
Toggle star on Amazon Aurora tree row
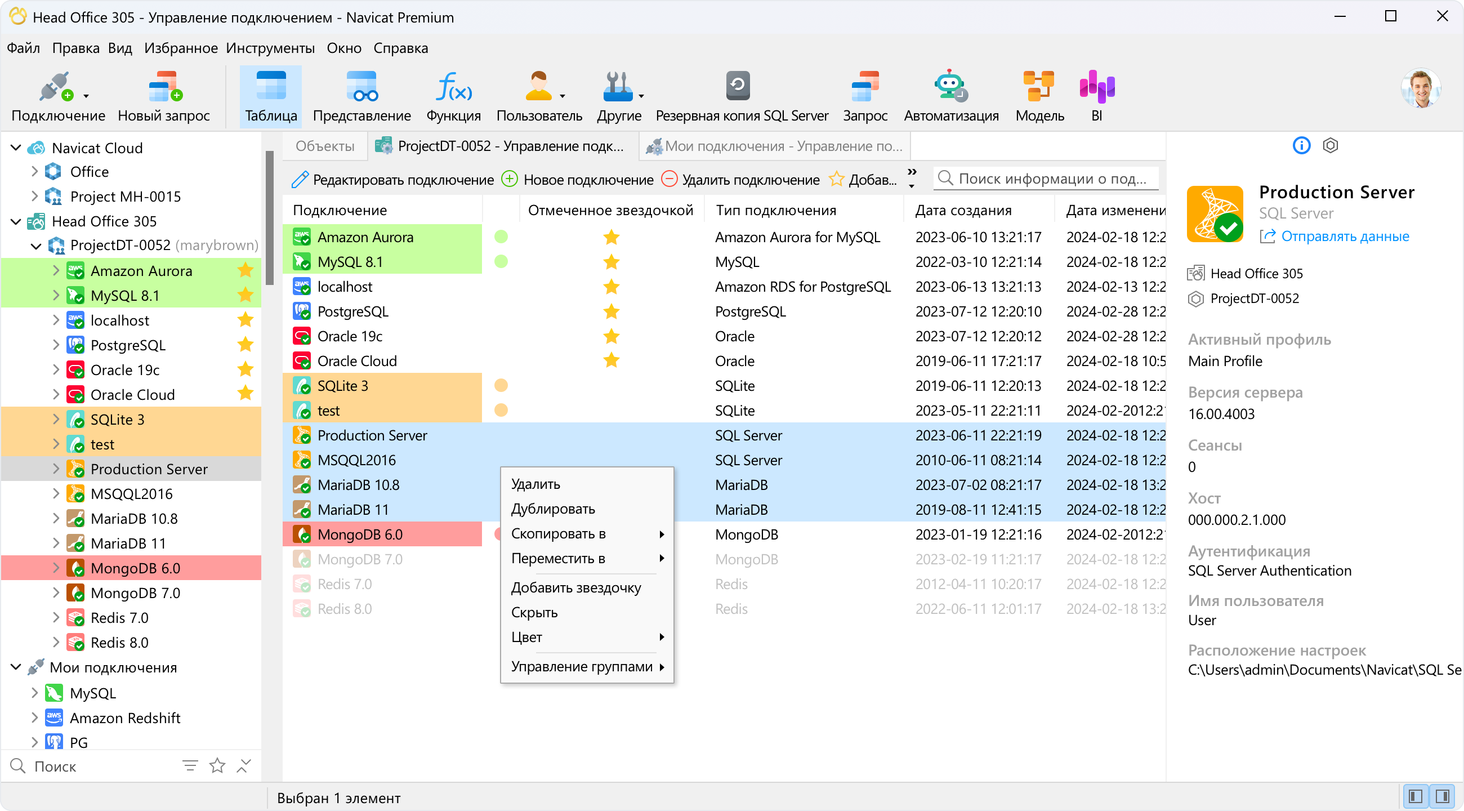[x=246, y=270]
